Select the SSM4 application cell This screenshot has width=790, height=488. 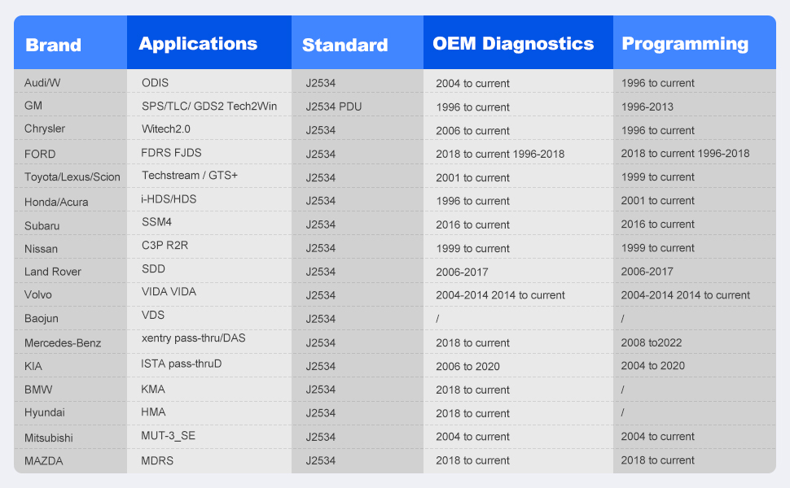point(156,222)
